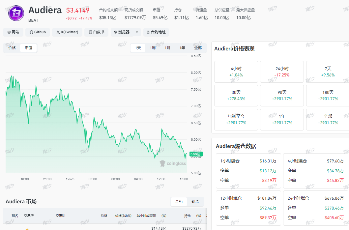Open the Github link button
349x230 pixels.
(x=38, y=32)
